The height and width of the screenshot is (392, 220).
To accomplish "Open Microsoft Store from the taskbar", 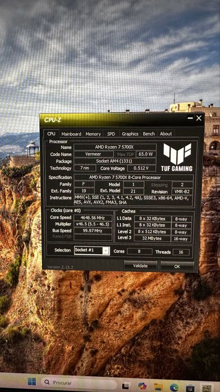I will [x=190, y=388].
